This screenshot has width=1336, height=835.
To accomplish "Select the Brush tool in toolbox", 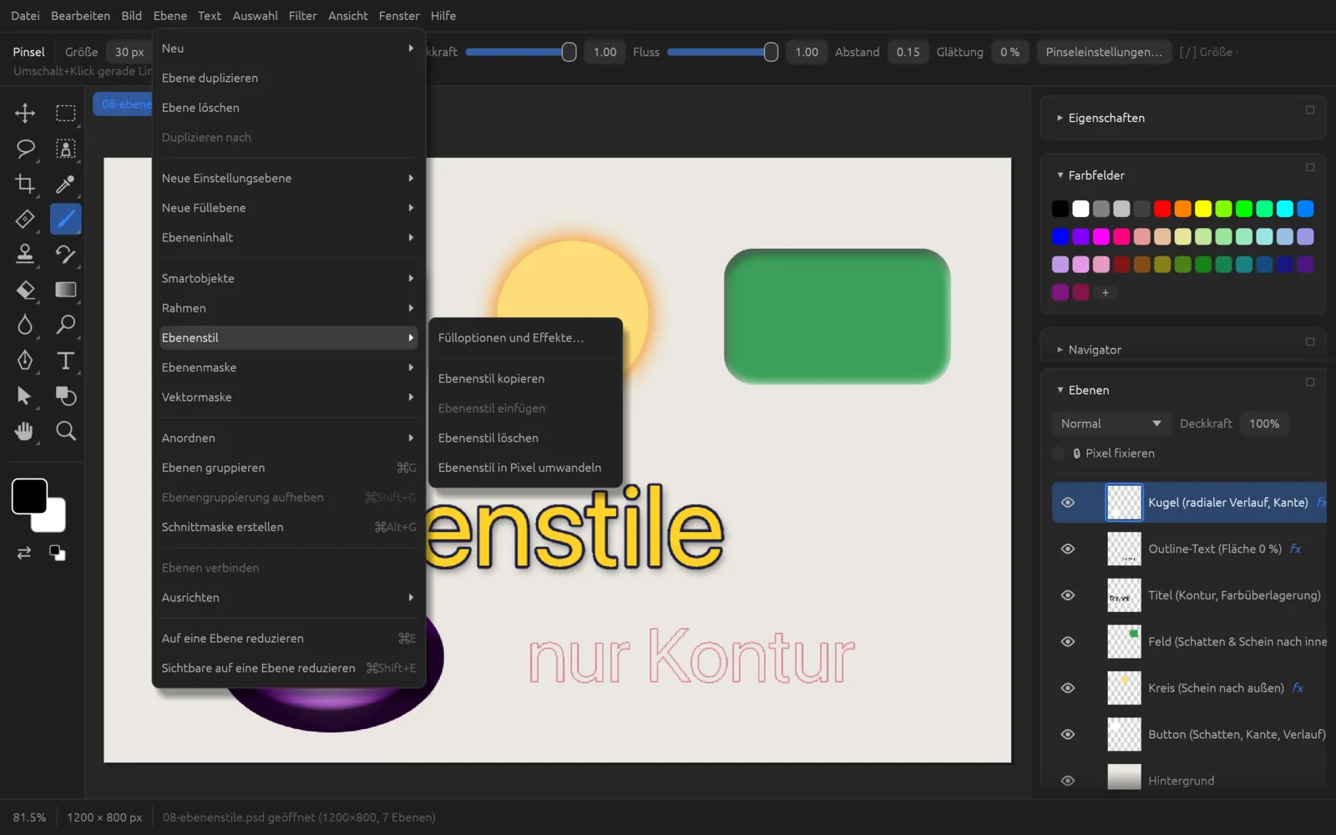I will [65, 219].
